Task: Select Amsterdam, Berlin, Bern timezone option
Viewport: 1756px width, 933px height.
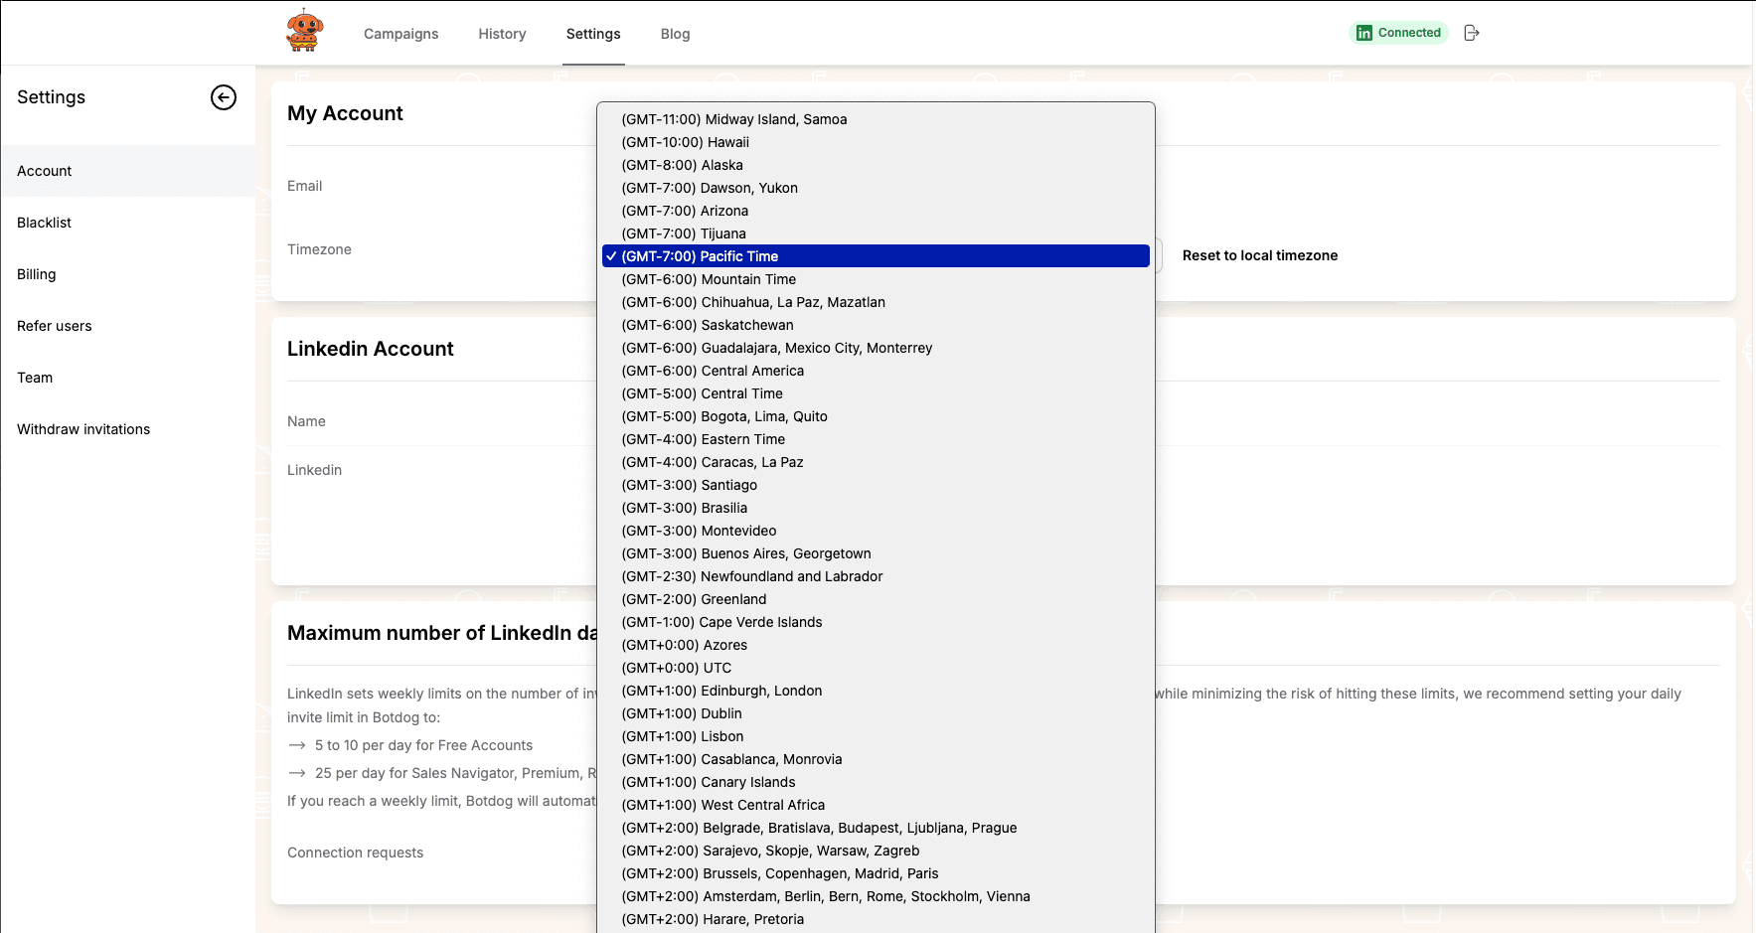Action: (x=825, y=896)
